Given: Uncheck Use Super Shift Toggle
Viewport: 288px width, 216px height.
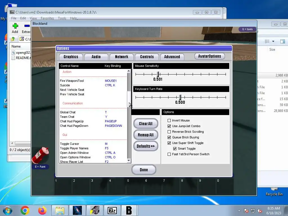Looking at the screenshot, I should [x=169, y=143].
